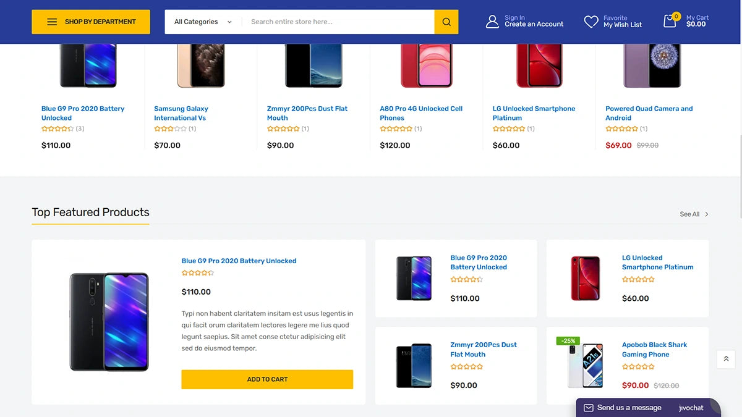Open A80 Pro 4G Unlocked Cell Phones link

(x=421, y=113)
